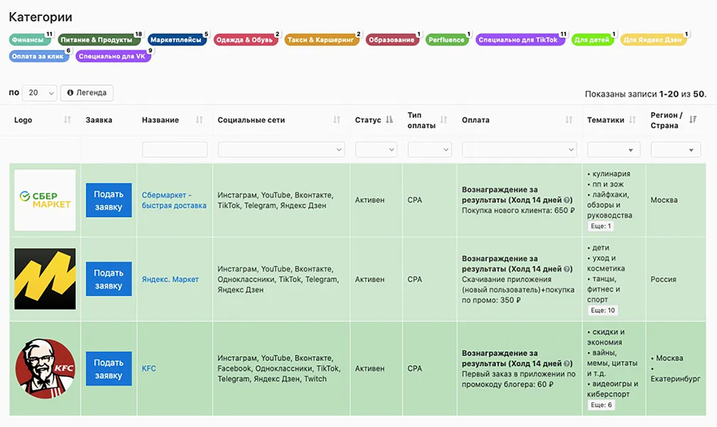The image size is (717, 427).
Task: Sort by Социальные сети column arrows
Action: point(337,120)
